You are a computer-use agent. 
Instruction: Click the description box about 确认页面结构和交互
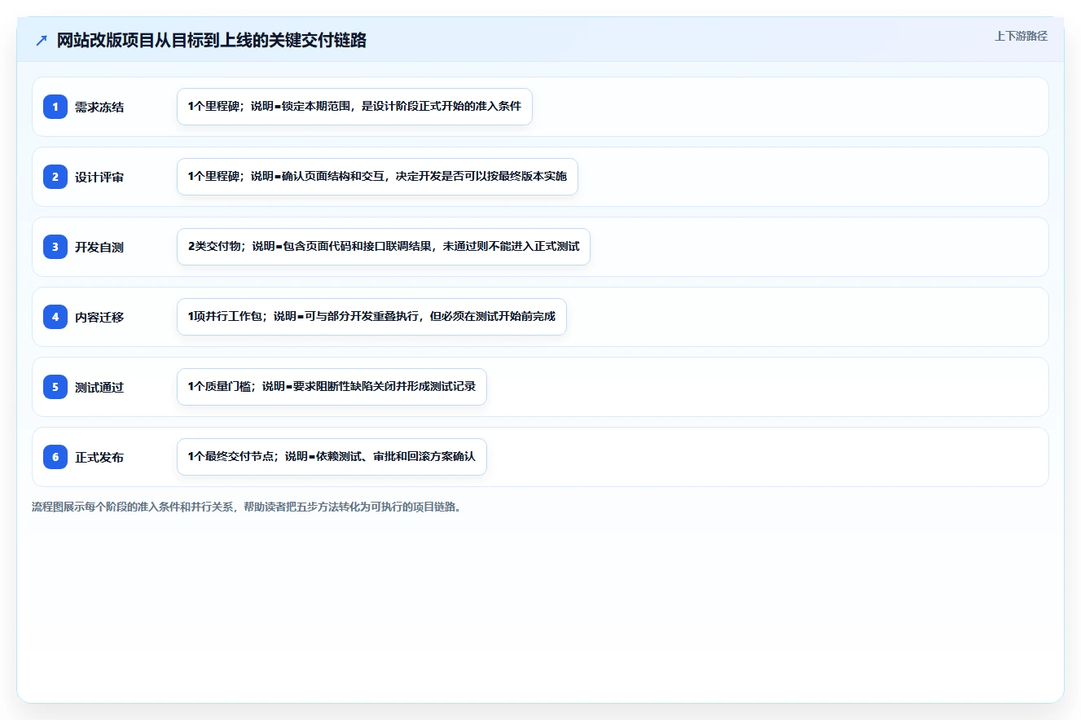click(377, 177)
